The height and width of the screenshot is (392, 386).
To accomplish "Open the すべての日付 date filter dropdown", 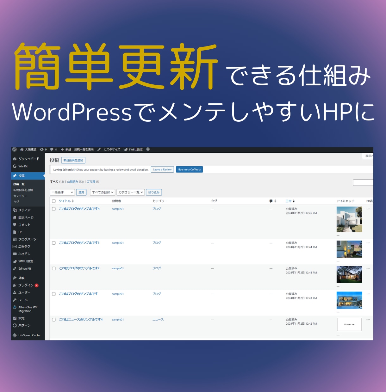I will pyautogui.click(x=103, y=192).
